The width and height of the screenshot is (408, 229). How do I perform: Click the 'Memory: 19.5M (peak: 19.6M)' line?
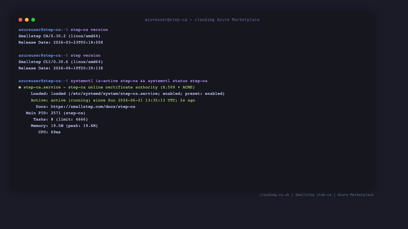coord(64,126)
